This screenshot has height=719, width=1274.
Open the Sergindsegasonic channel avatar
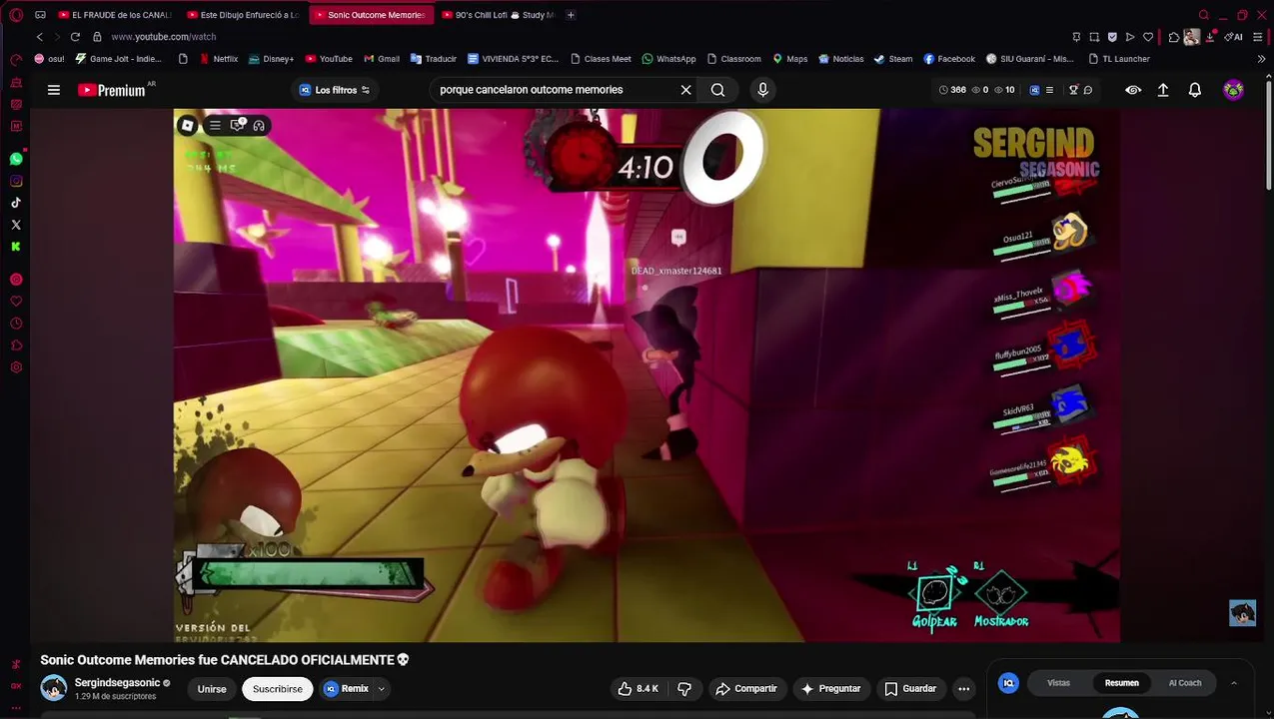(x=54, y=688)
